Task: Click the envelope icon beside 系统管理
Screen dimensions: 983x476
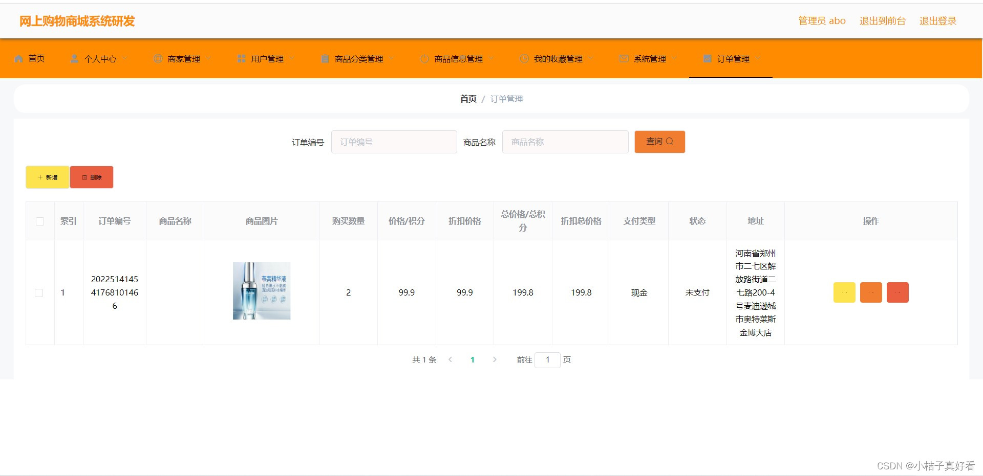Action: coord(624,59)
